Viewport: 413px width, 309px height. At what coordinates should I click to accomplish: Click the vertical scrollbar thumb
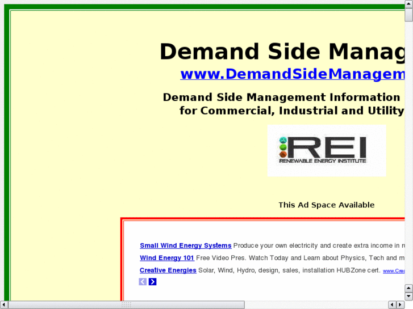point(408,15)
